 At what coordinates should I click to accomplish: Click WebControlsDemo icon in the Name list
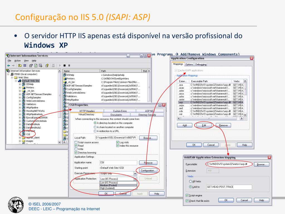tap(65, 93)
